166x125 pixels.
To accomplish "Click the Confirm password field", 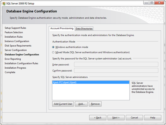I will point(116,70).
